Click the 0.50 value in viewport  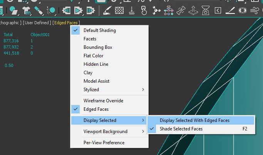coord(9,65)
